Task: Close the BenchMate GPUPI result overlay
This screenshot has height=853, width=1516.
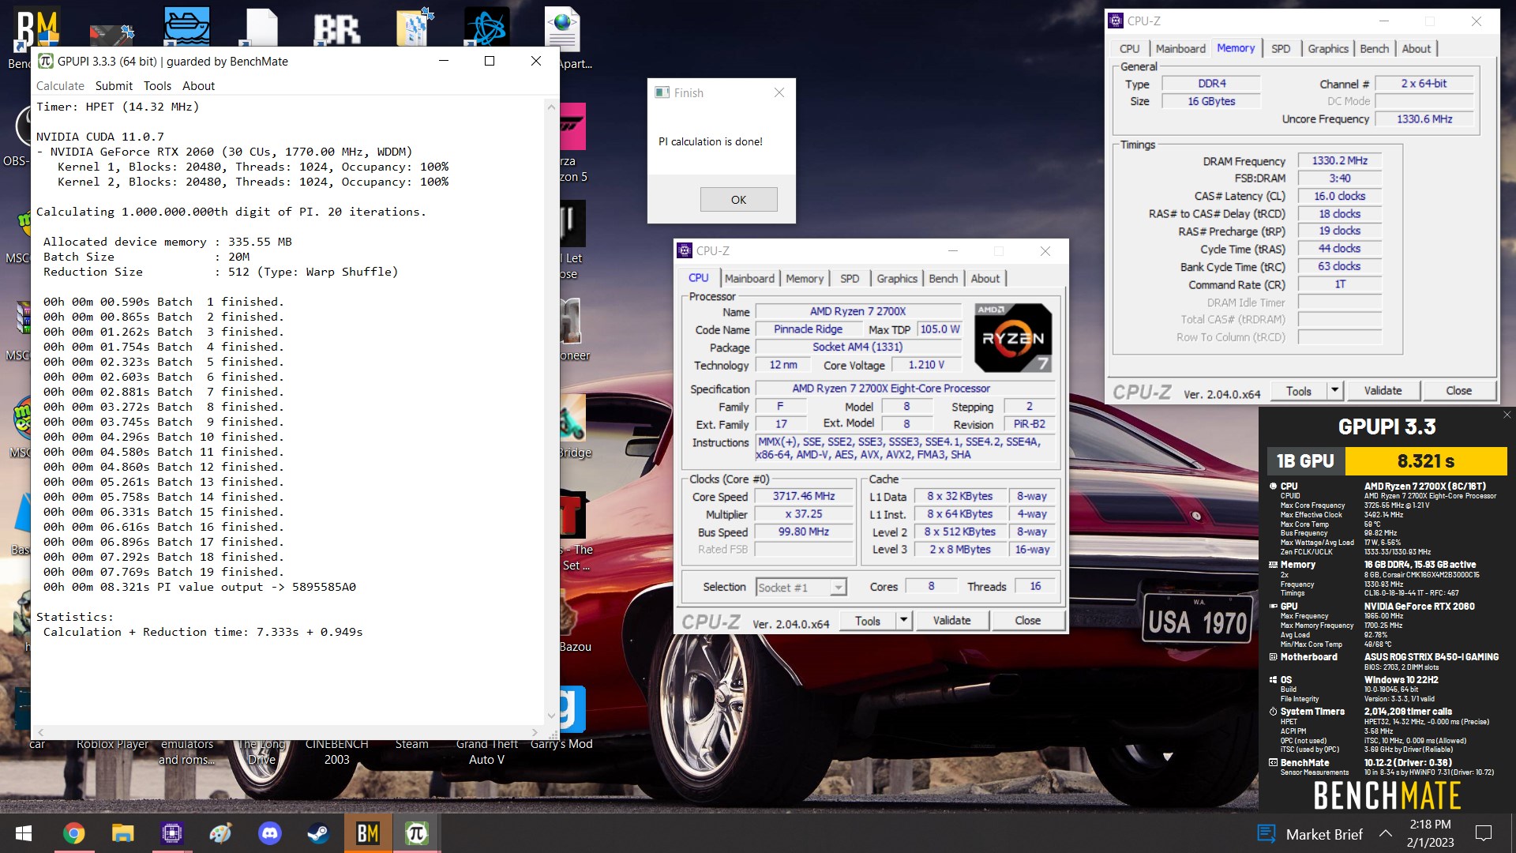Action: pyautogui.click(x=1507, y=415)
